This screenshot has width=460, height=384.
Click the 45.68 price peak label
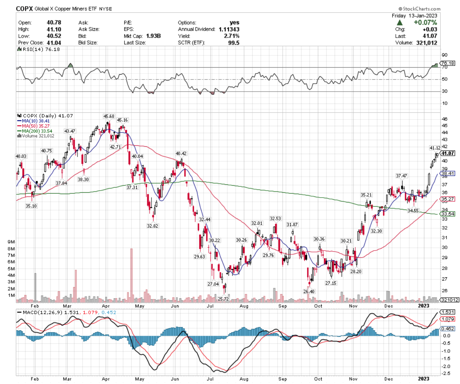click(109, 116)
